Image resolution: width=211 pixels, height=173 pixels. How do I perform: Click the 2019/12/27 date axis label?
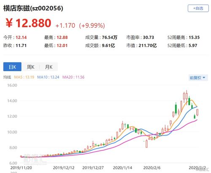pos(93,168)
